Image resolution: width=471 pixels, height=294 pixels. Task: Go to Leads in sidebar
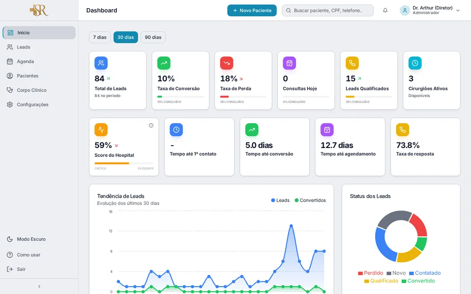[x=39, y=47]
